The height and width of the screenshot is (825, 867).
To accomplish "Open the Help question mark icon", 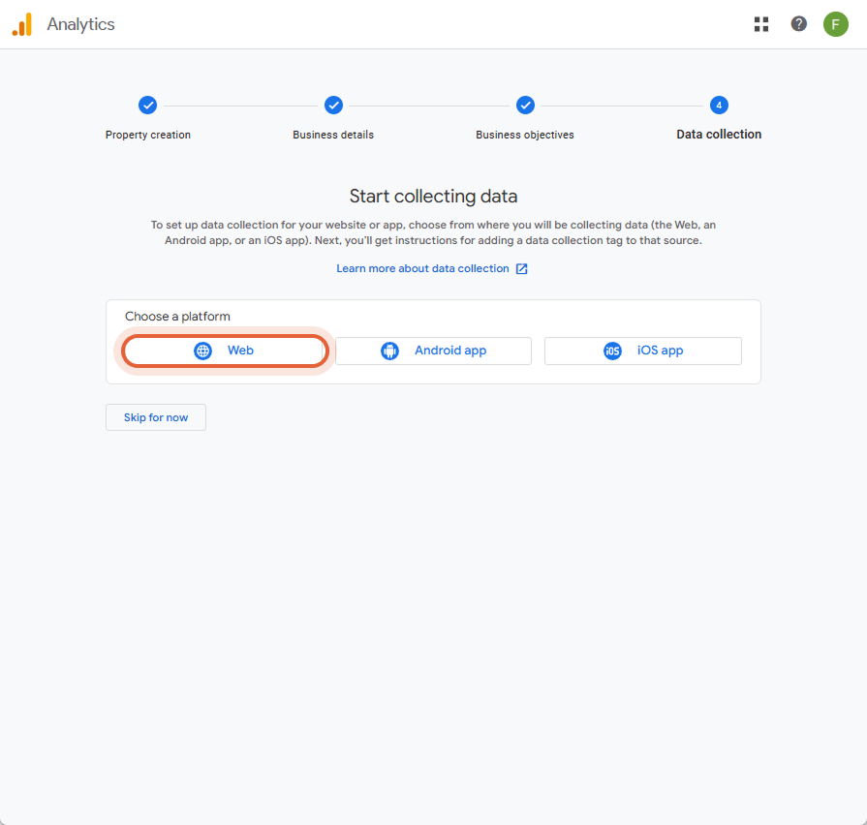I will pyautogui.click(x=798, y=24).
